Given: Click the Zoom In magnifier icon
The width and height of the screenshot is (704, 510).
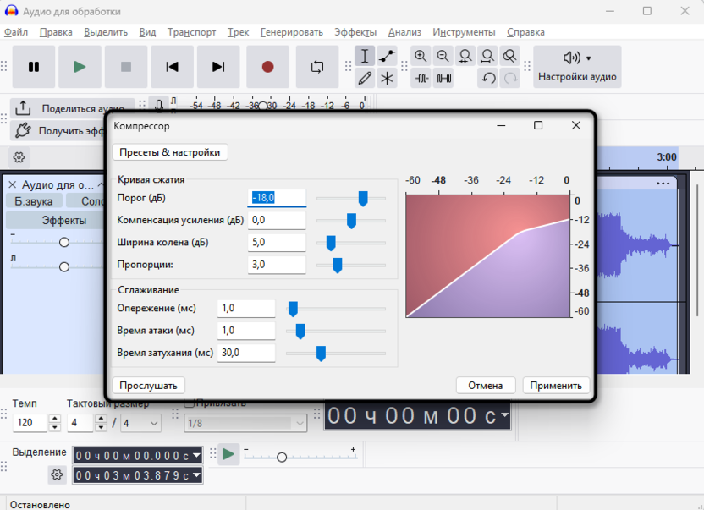Looking at the screenshot, I should pos(421,57).
